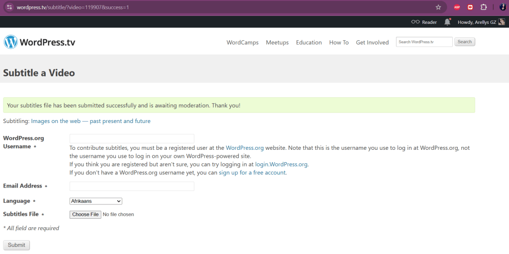Open the Reader glasses icon
Image resolution: width=509 pixels, height=254 pixels.
(415, 22)
